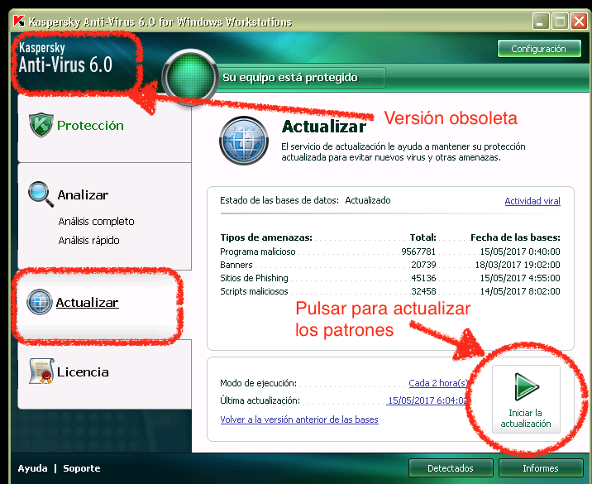
Task: Click the date 18/03/2017 19:02:00
Action: (518, 265)
